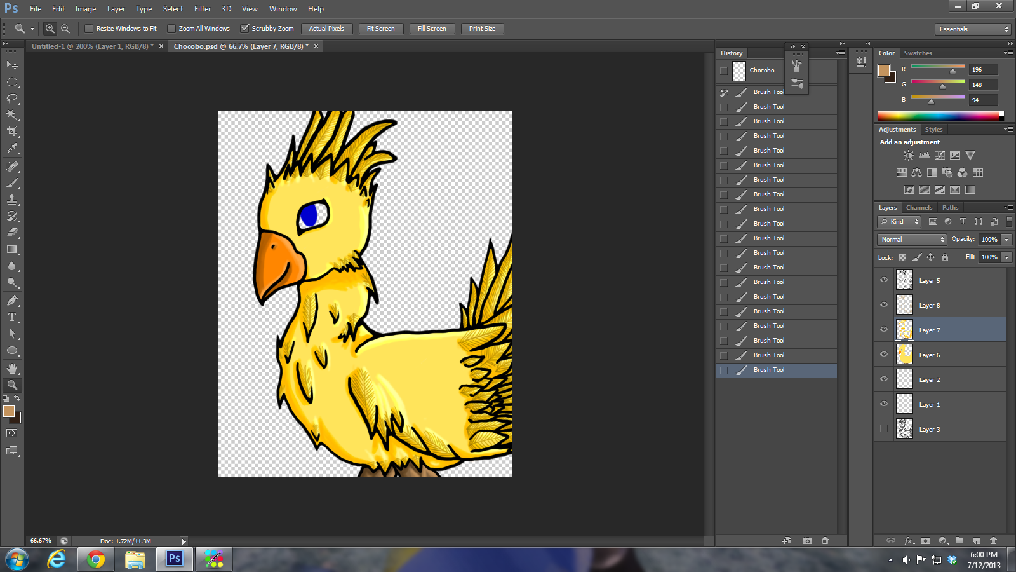
Task: Hide Layer 7 visibility eye
Action: [x=884, y=329]
